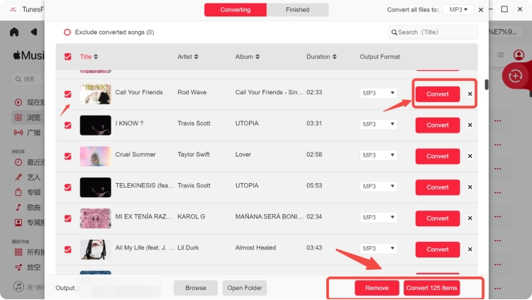Image resolution: width=532 pixels, height=300 pixels.
Task: Open the Convert all files to MP3 dropdown
Action: (x=458, y=10)
